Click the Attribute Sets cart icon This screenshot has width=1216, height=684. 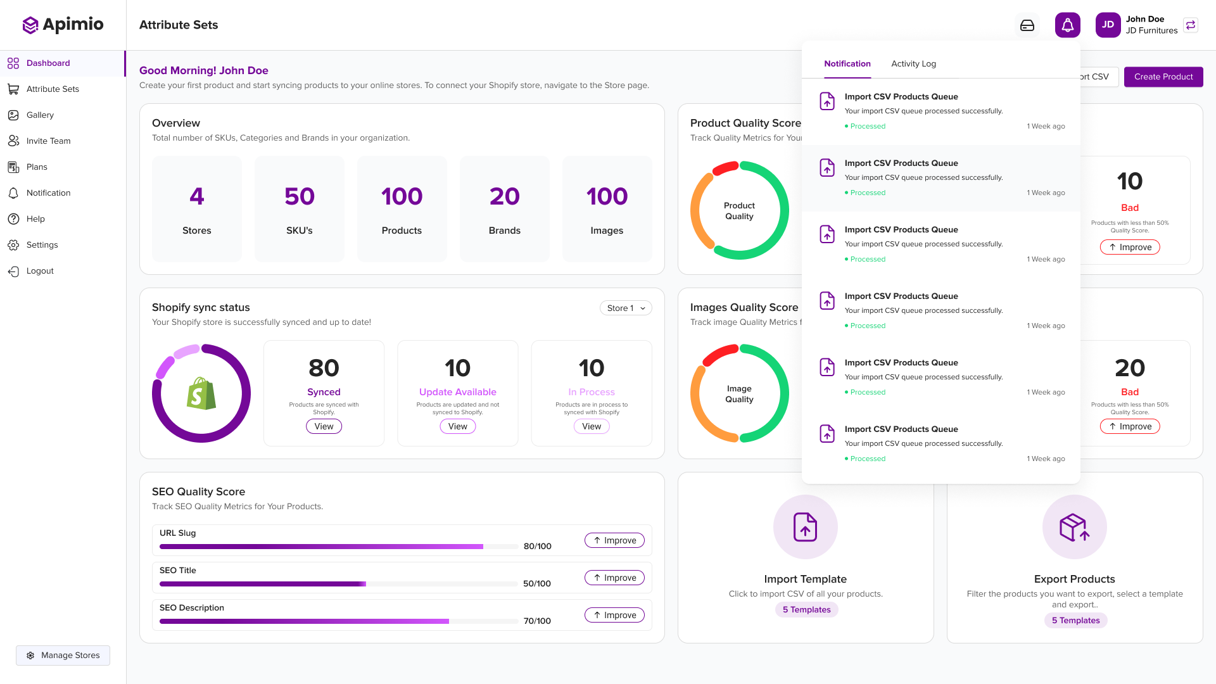click(x=13, y=89)
